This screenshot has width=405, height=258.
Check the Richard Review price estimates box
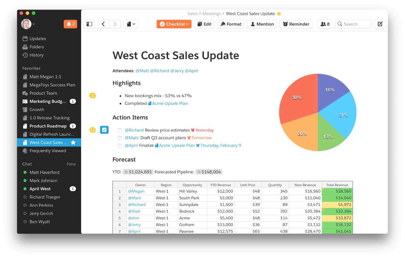[x=120, y=130]
